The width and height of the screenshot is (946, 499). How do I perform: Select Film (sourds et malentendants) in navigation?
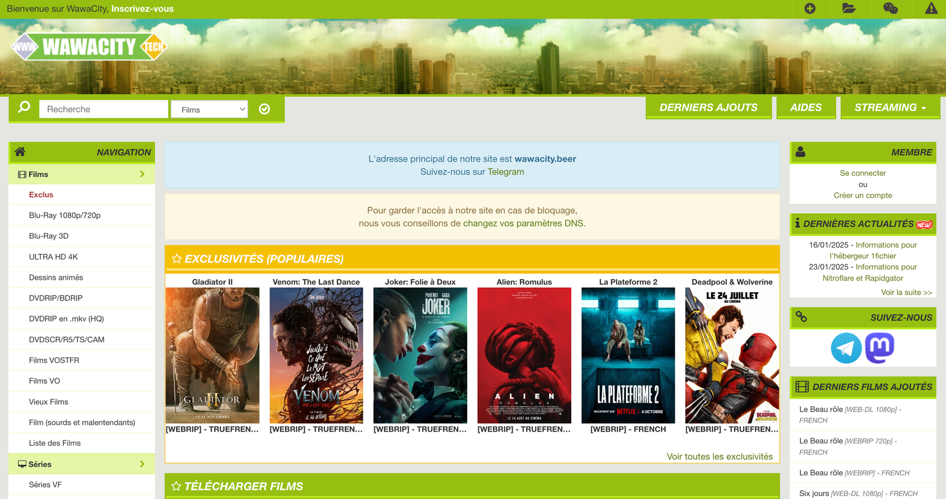(x=82, y=422)
